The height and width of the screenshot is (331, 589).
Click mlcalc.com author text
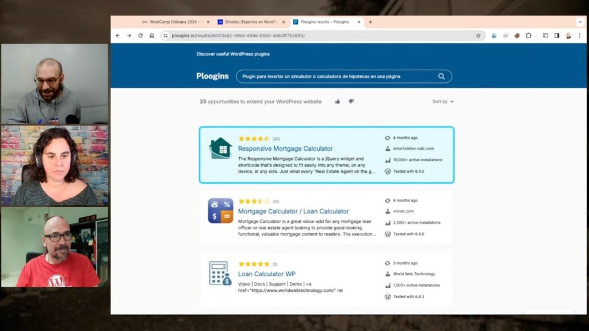pos(403,211)
